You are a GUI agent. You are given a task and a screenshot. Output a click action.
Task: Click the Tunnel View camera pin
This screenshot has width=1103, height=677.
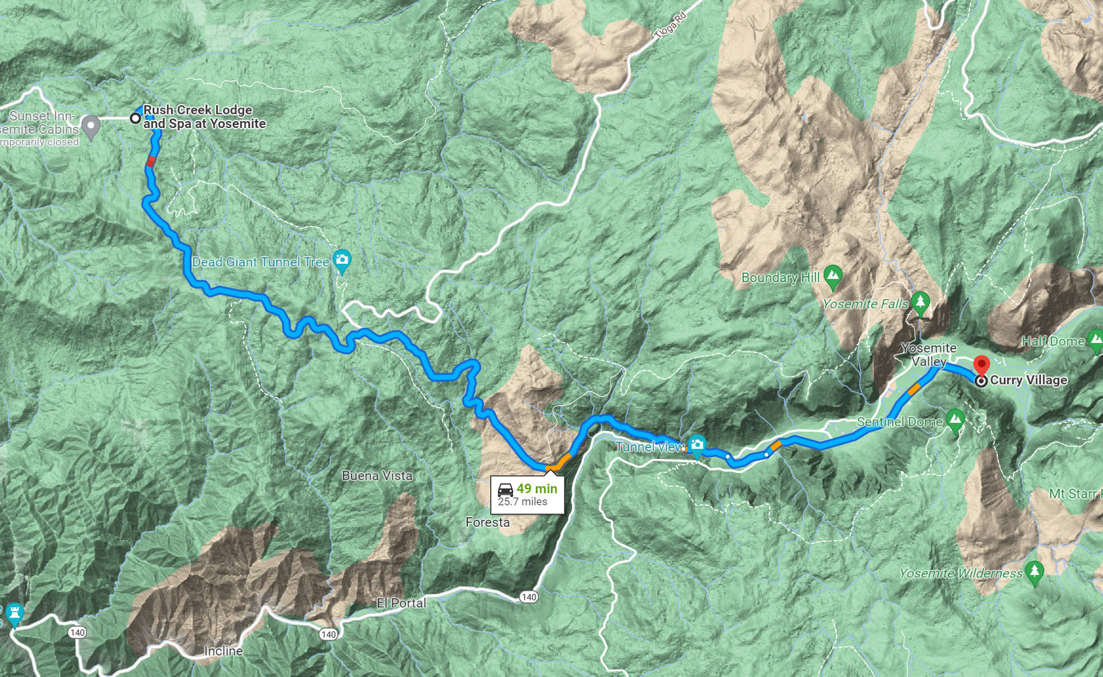click(x=696, y=446)
